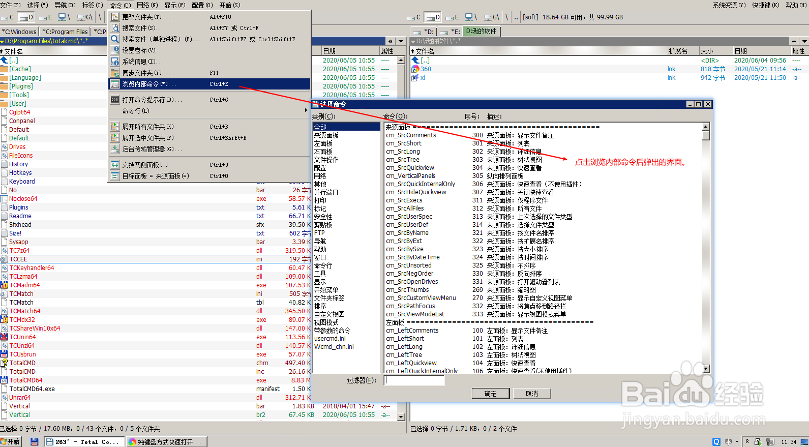Click the 过滤器 filter input field

coord(414,380)
